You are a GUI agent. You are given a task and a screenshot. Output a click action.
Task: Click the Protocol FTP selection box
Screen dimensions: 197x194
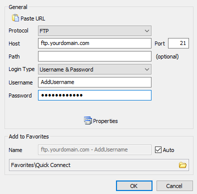94,31
